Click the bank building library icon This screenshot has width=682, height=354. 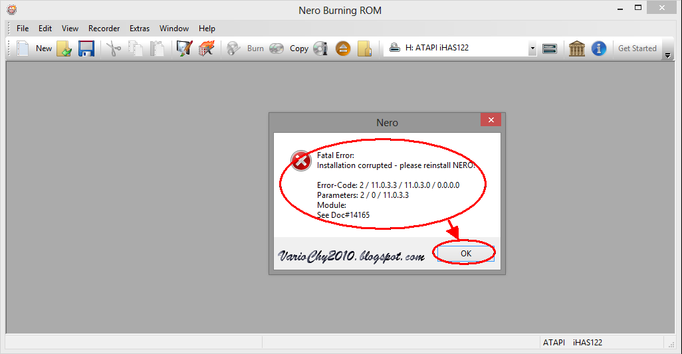point(577,48)
